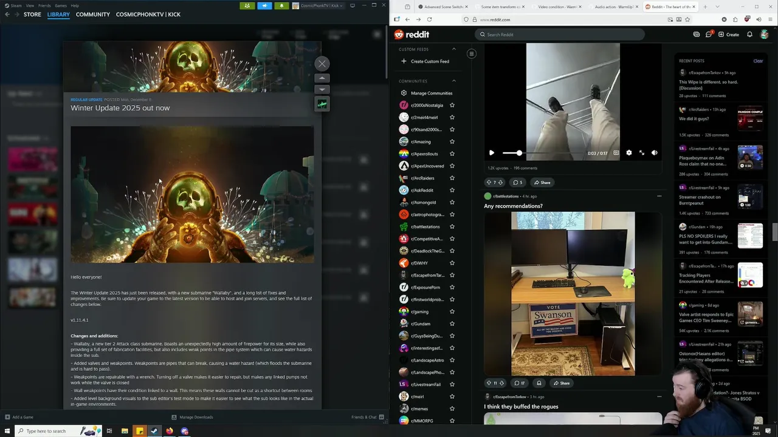Screen dimensions: 778x437
Task: Mute the Reddit video volume
Action: [x=654, y=153]
